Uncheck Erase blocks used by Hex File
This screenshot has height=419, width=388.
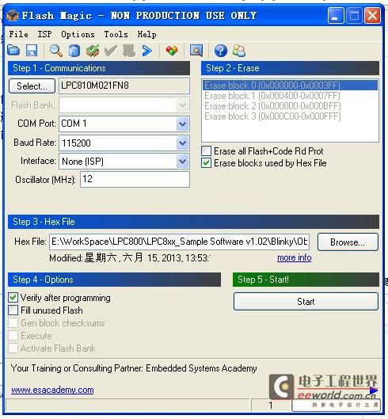pyautogui.click(x=207, y=163)
